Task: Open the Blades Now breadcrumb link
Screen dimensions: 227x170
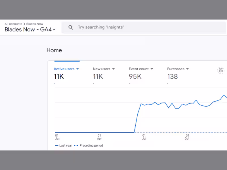Action: tap(35, 24)
